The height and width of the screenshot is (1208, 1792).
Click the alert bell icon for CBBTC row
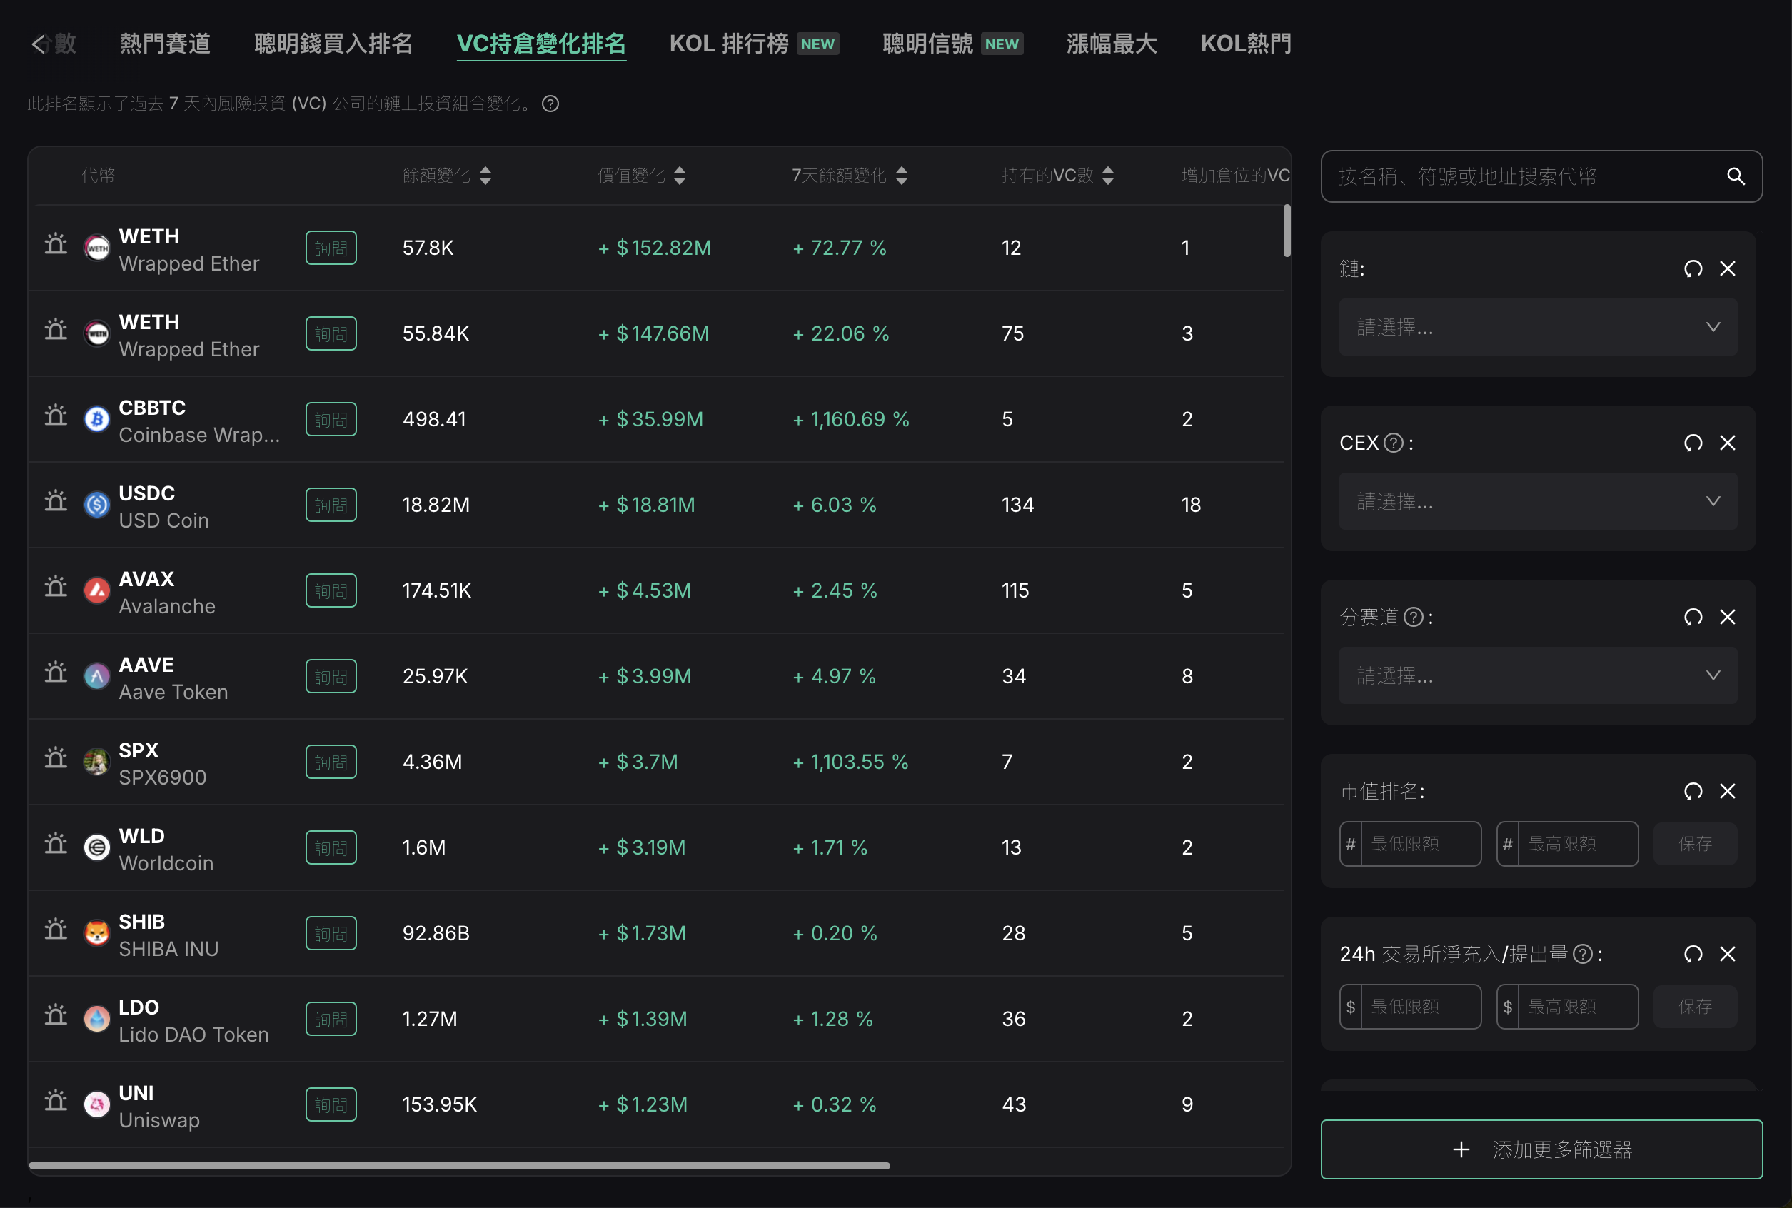(56, 417)
